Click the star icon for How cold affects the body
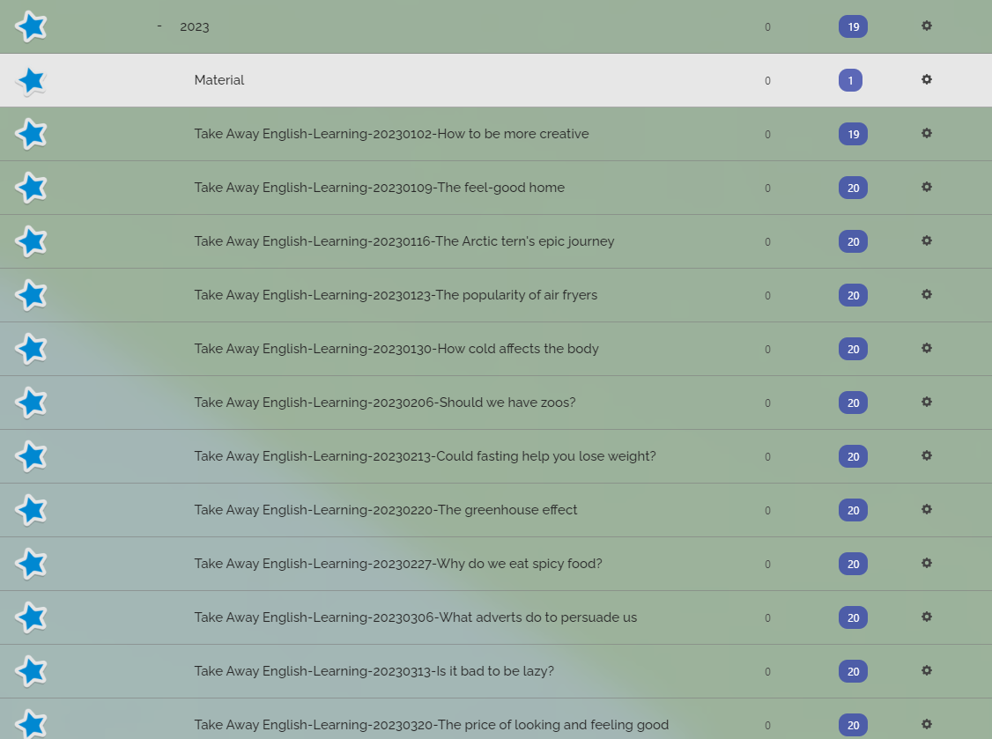Screen dimensions: 992x739 31,350
